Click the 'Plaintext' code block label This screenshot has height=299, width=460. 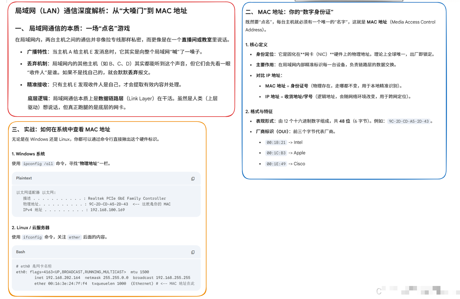click(x=24, y=178)
